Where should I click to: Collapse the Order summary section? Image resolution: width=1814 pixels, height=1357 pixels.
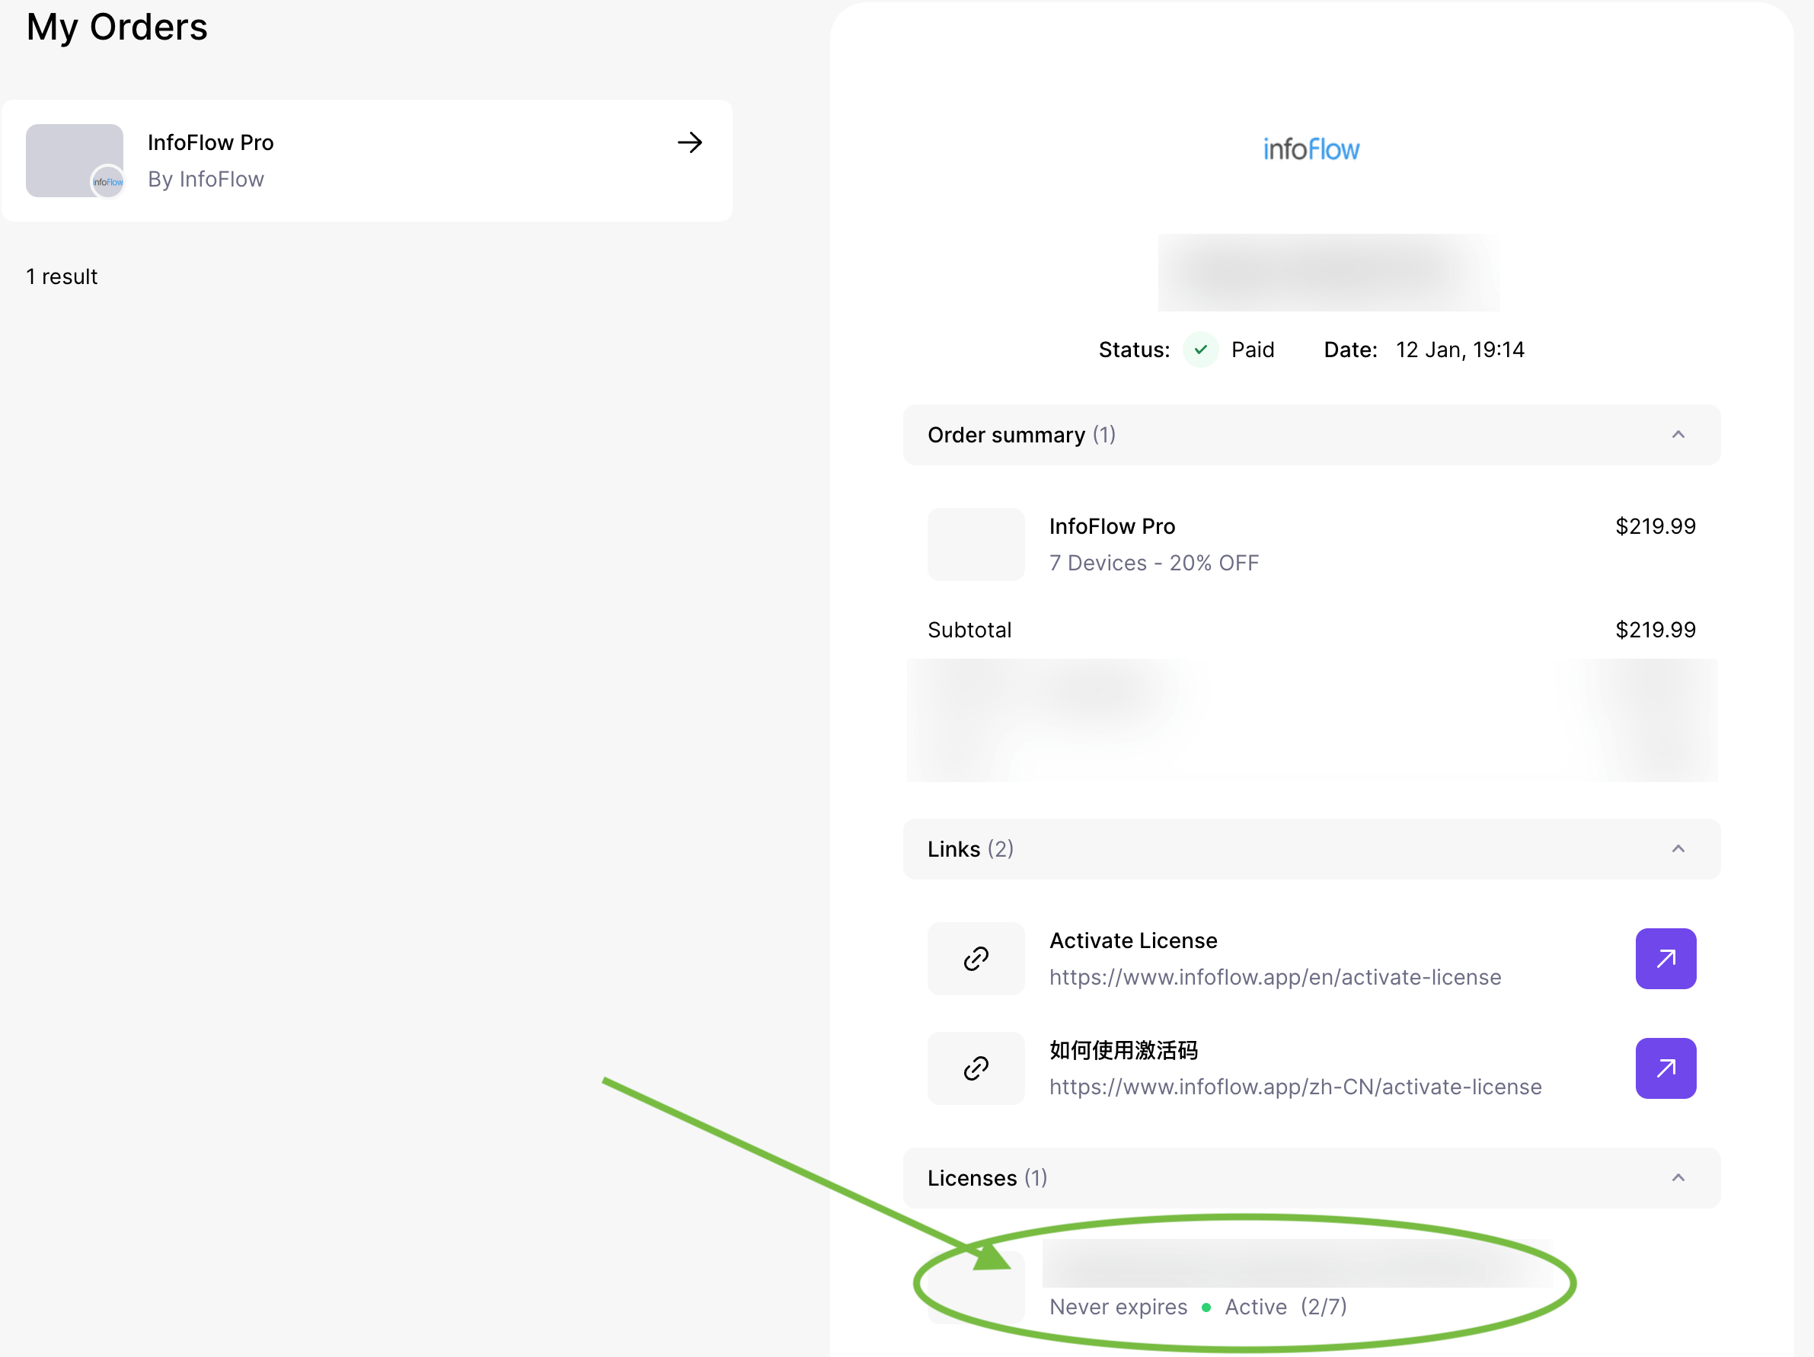1678,435
